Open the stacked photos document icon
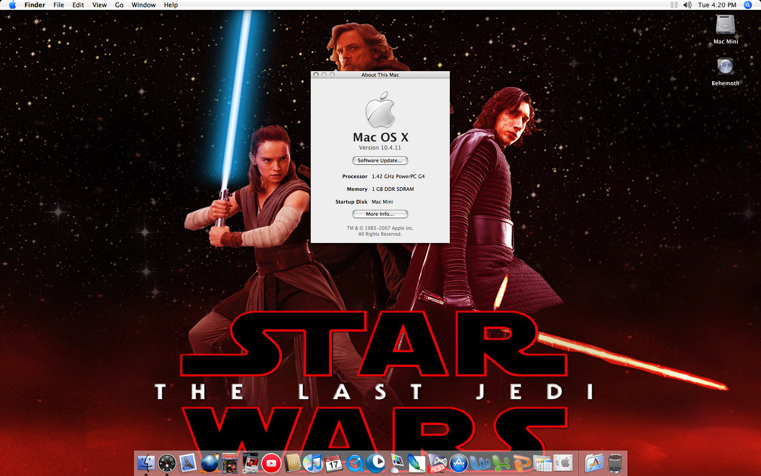 [x=542, y=463]
